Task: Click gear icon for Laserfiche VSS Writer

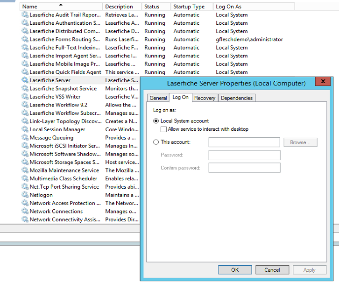Action: point(25,97)
